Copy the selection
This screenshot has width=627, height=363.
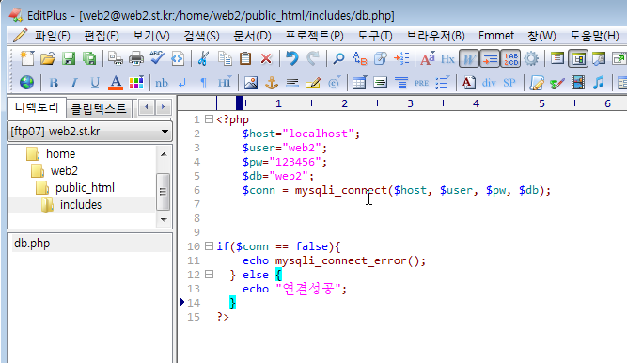click(x=225, y=59)
